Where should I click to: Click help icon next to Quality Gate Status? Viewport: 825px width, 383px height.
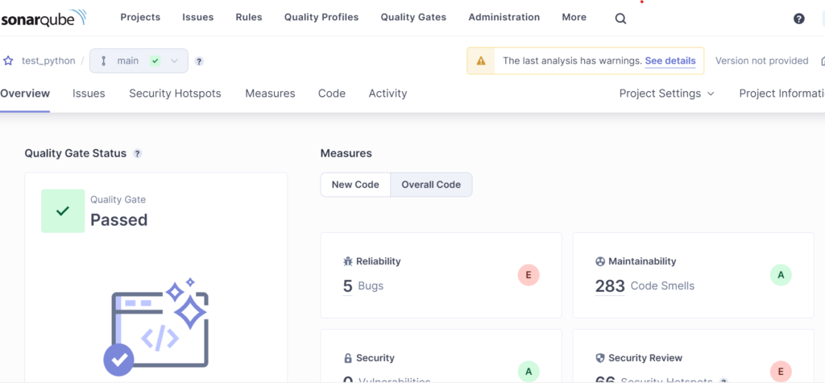138,153
